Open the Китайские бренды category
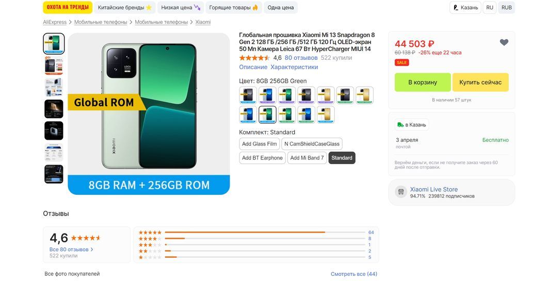547x281 pixels. click(124, 8)
